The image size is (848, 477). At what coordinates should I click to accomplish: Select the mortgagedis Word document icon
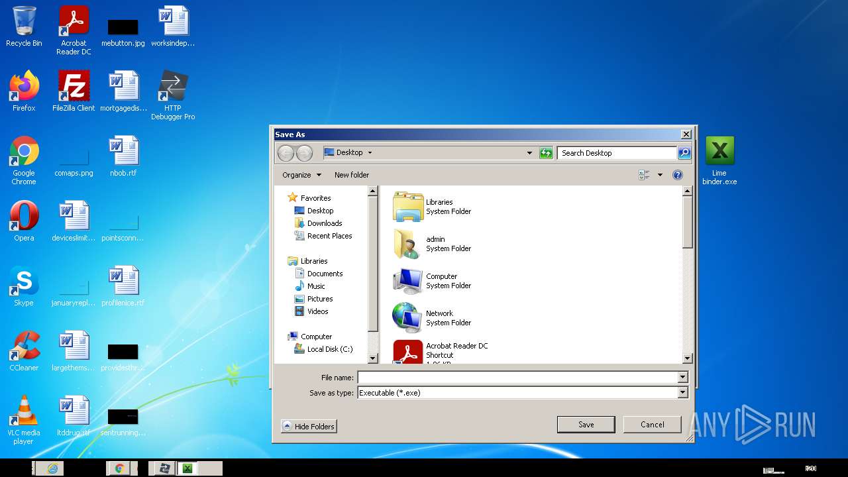123,91
